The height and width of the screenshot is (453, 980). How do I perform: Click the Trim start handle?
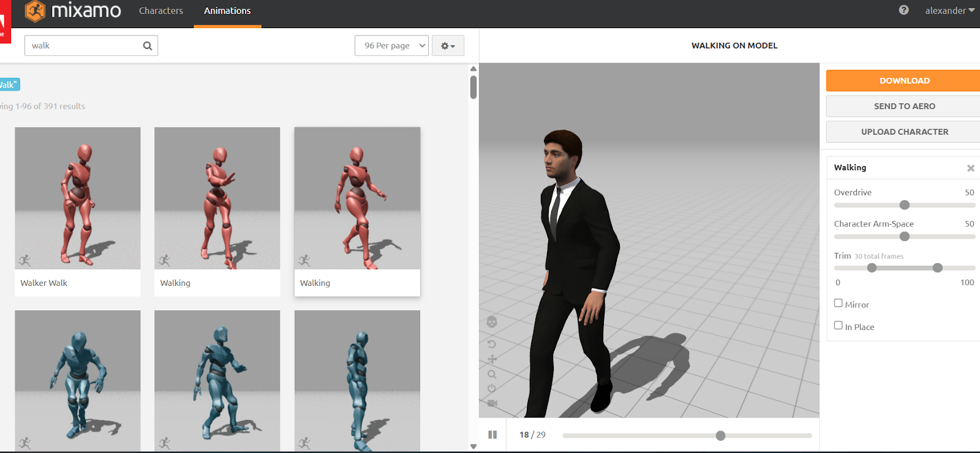(872, 268)
